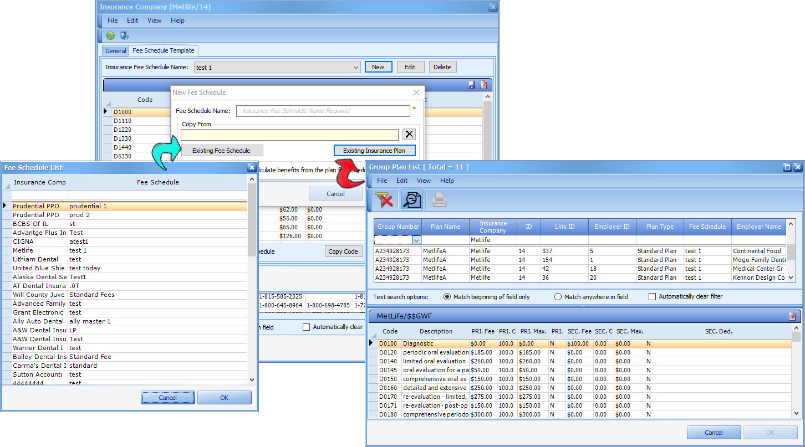Sort by Employer Name column header
Image resolution: width=805 pixels, height=447 pixels.
point(759,227)
